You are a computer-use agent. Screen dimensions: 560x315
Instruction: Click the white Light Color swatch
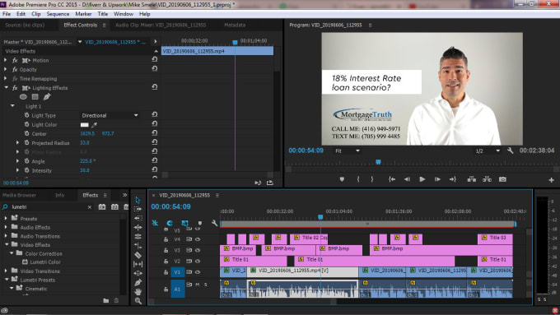(x=84, y=125)
